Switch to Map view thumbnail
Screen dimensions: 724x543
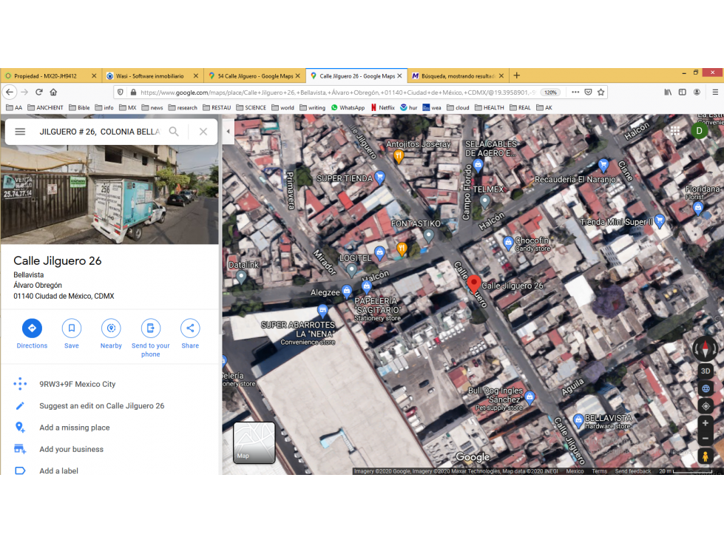(x=254, y=442)
